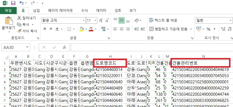Open the fill color dropdown arrow
233x107 pixels.
click(86, 29)
